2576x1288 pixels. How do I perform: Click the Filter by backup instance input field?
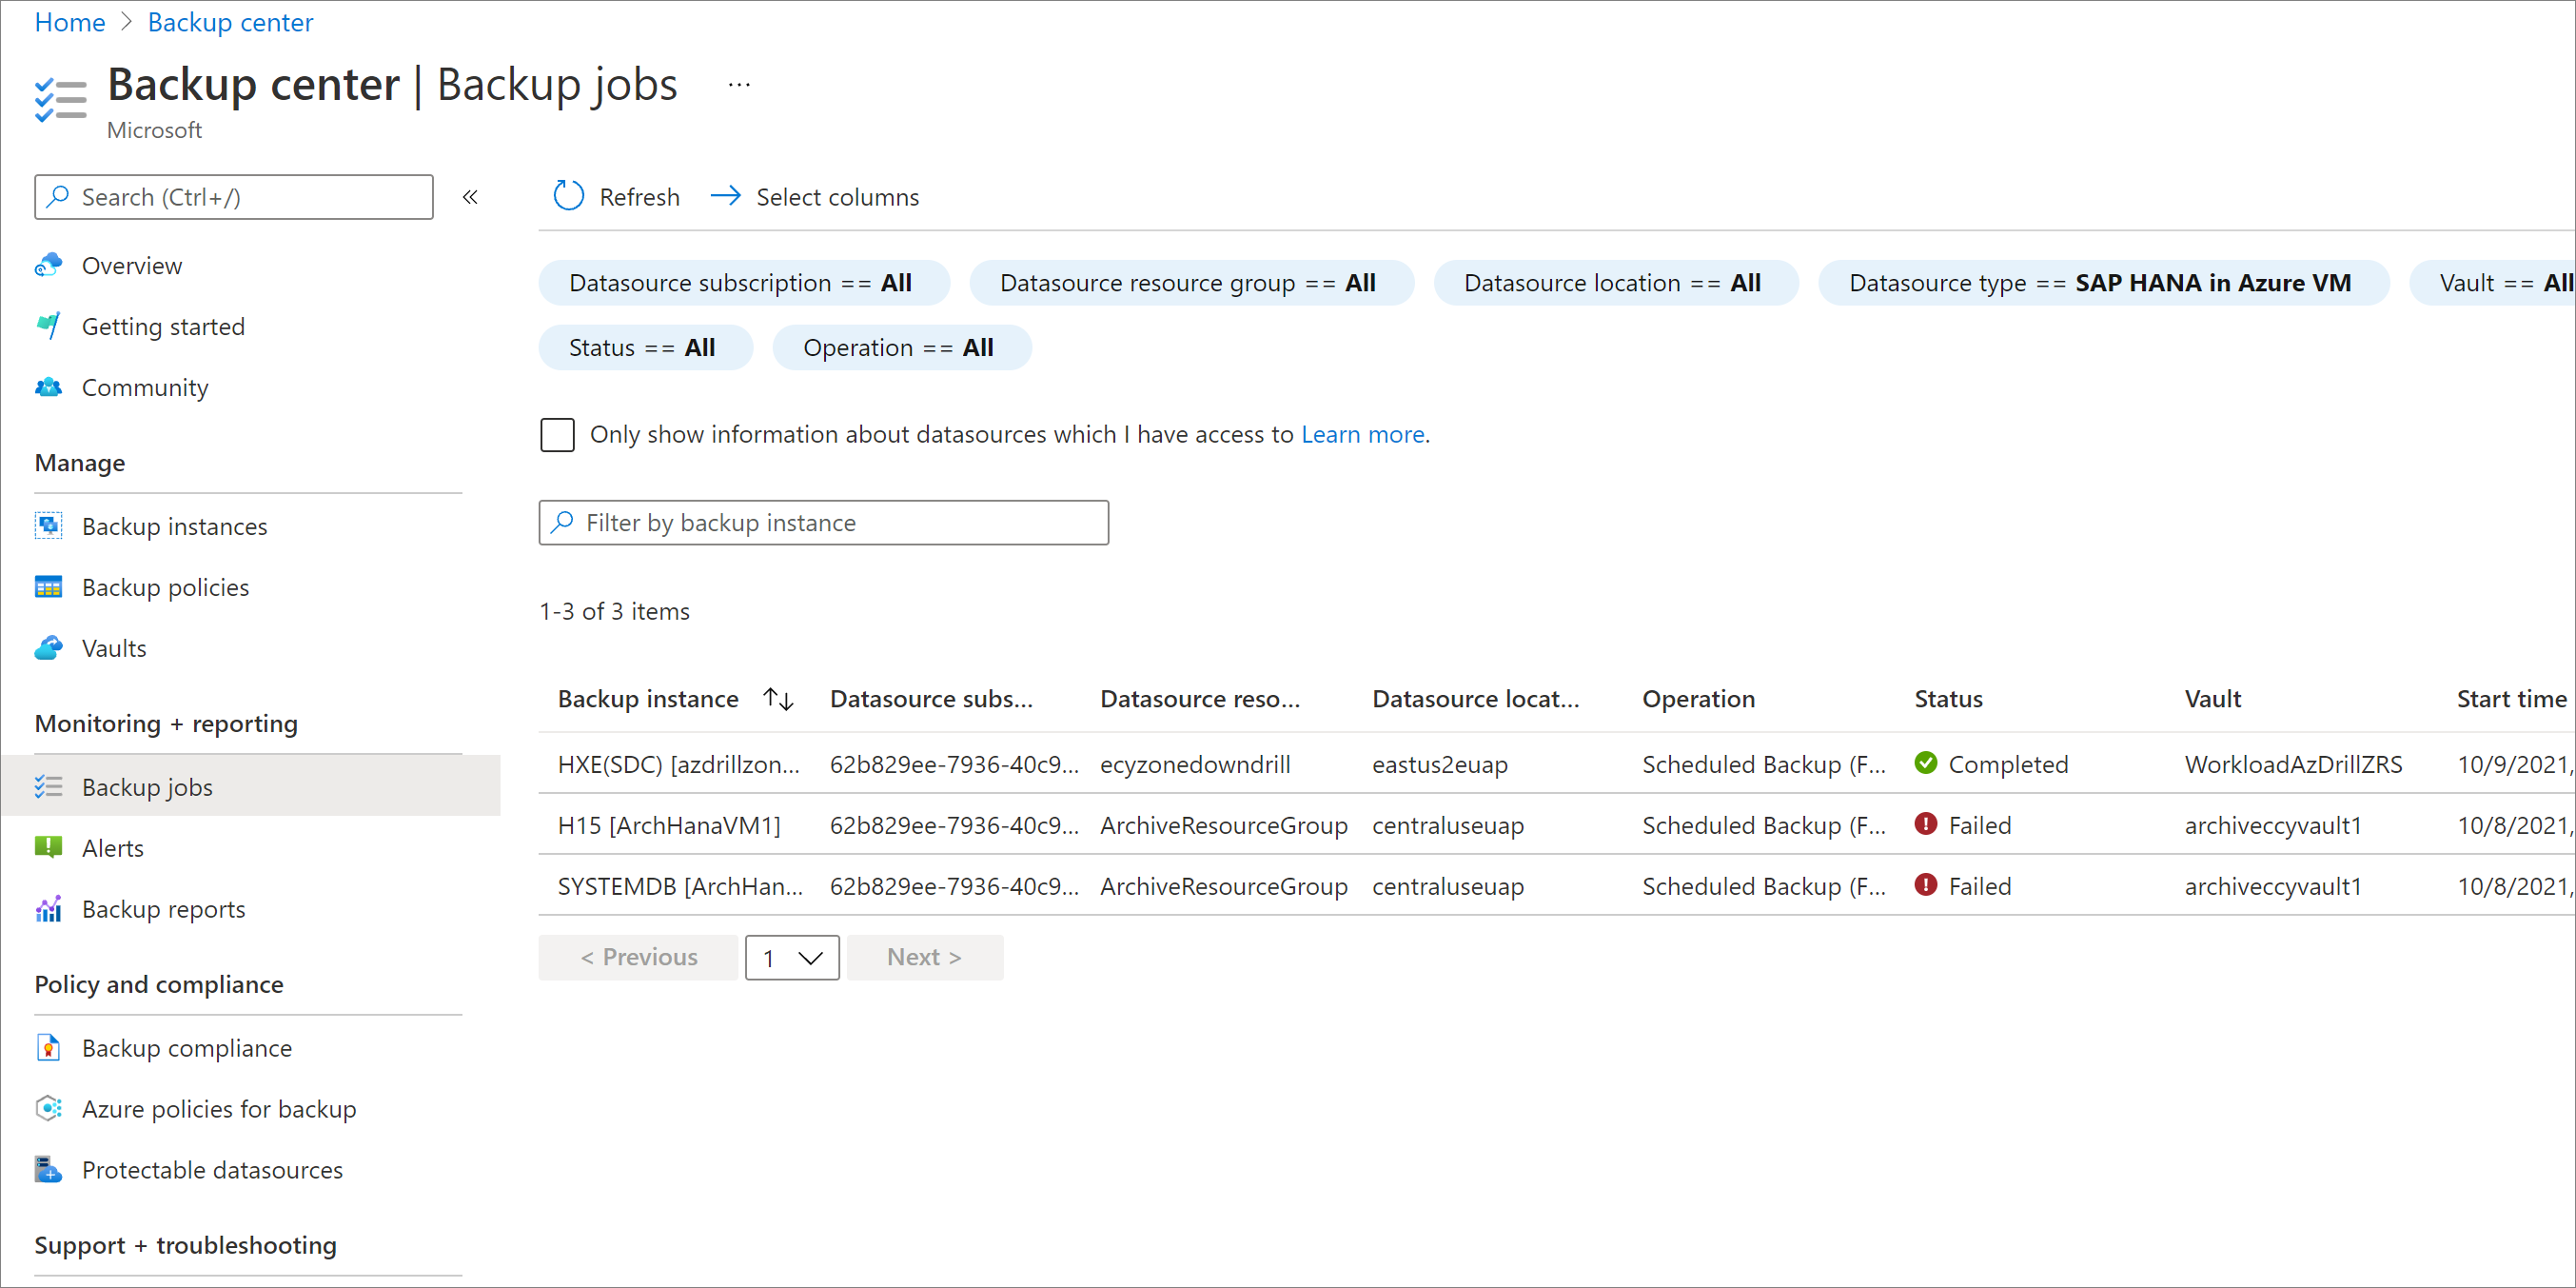pyautogui.click(x=821, y=523)
